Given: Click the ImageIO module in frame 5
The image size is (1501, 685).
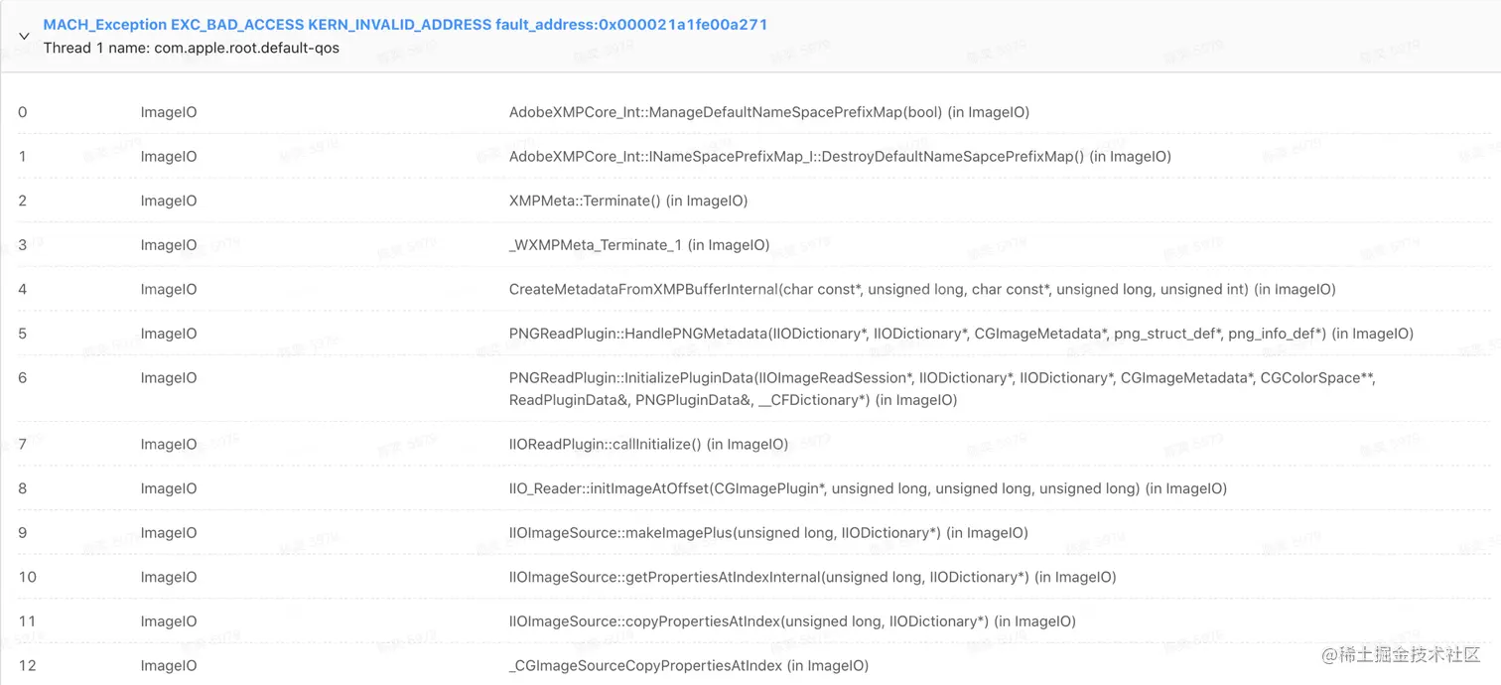Looking at the screenshot, I should pos(169,334).
